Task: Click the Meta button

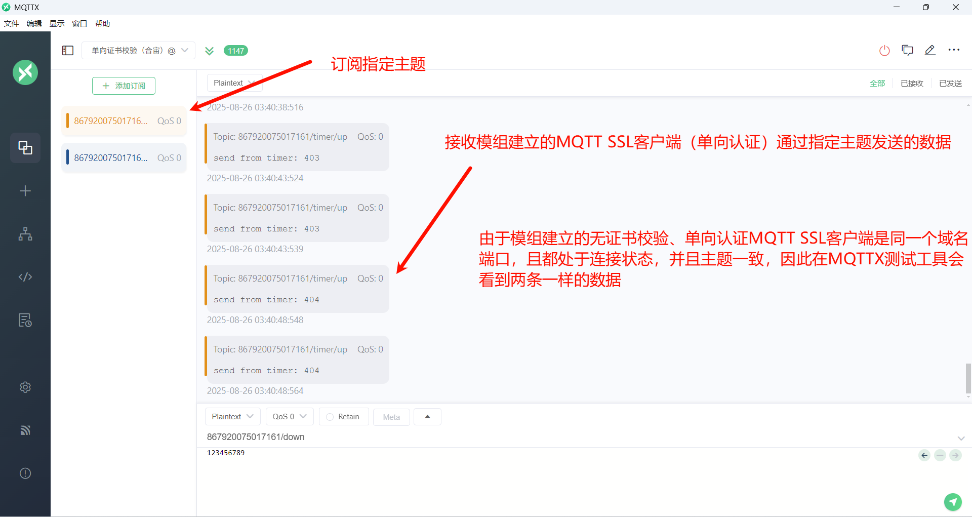Action: [391, 417]
